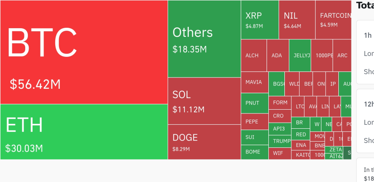Screen dimensions: 374x182
Task: Open the NIL $4.64M tile
Action: tap(297, 19)
